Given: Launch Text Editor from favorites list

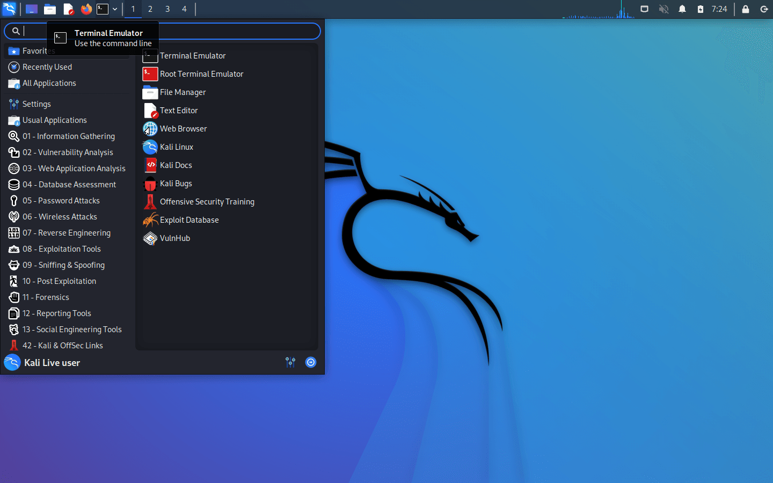Looking at the screenshot, I should pos(227,111).
